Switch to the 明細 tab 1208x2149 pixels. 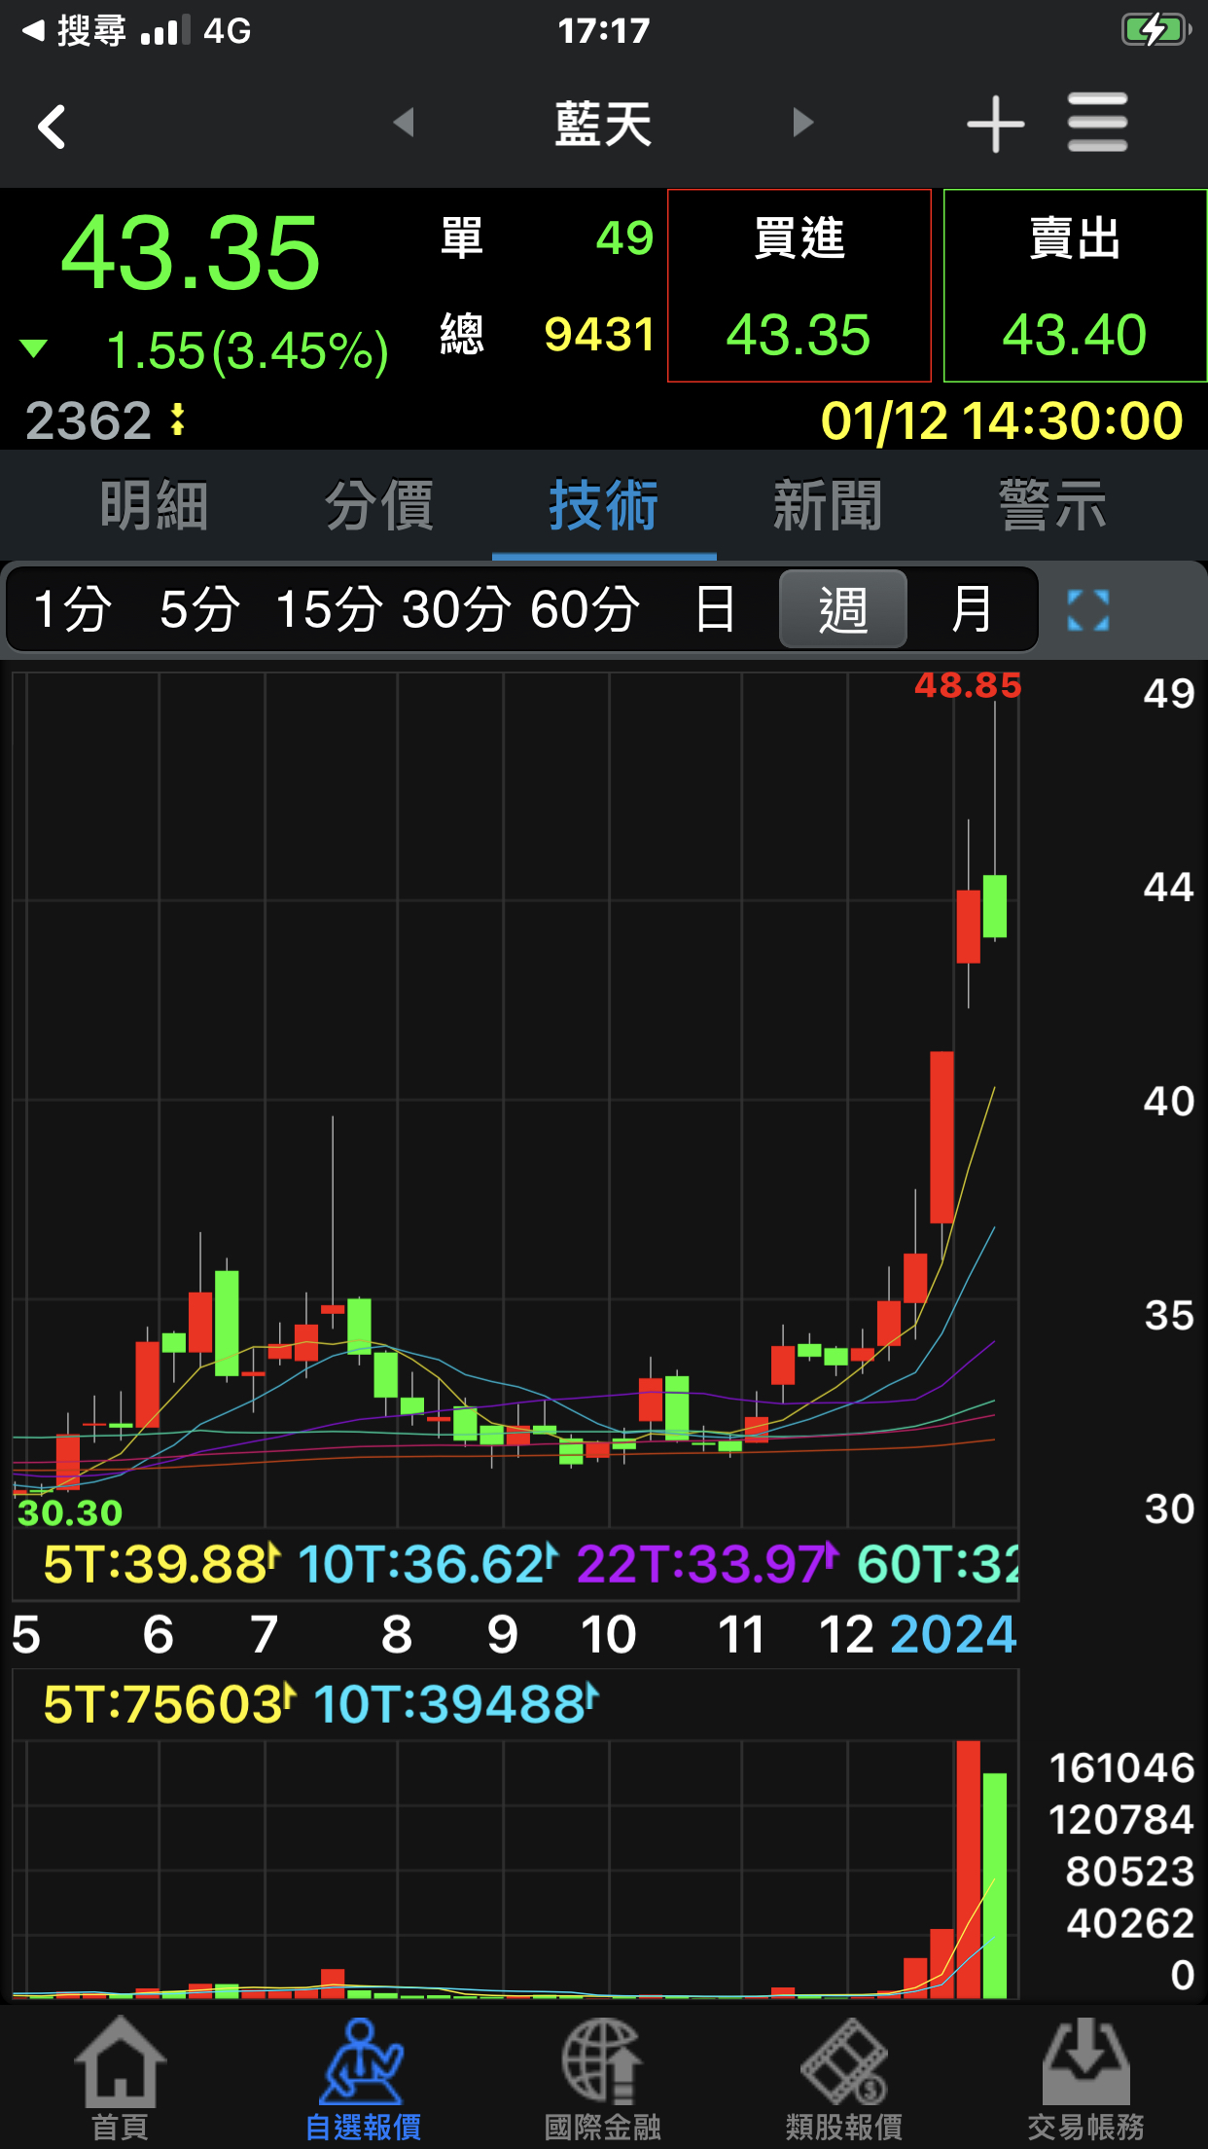pos(154,506)
